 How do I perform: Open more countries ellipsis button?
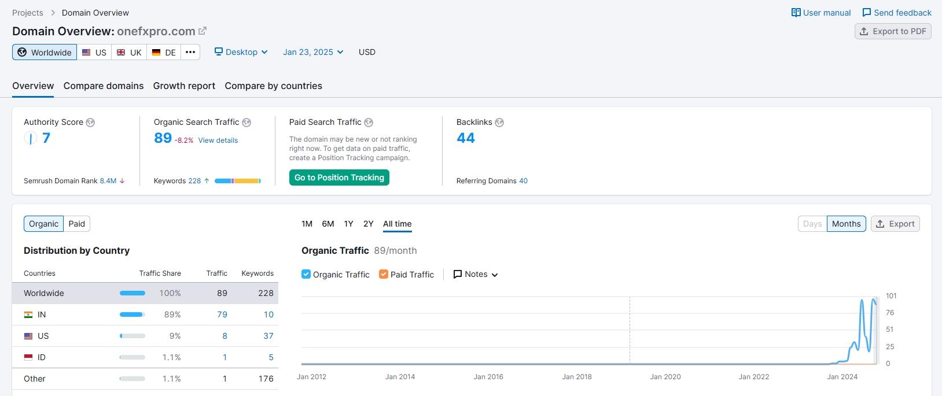[190, 52]
